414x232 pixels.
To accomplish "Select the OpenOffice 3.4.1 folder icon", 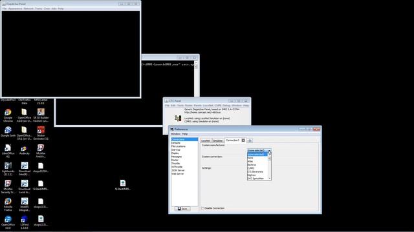I will (25, 133).
